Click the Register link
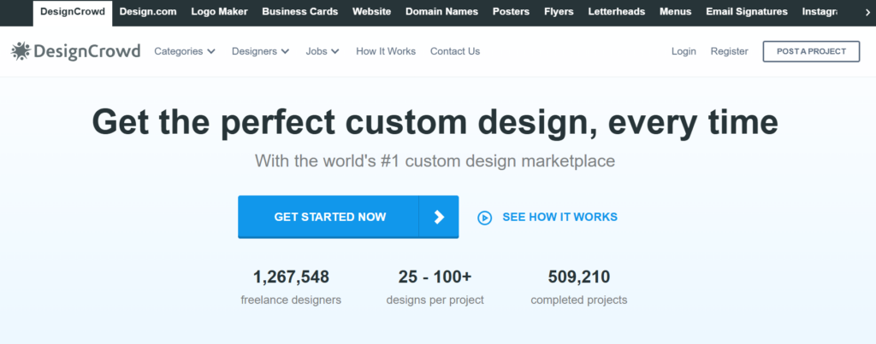The height and width of the screenshot is (344, 876). pos(729,51)
